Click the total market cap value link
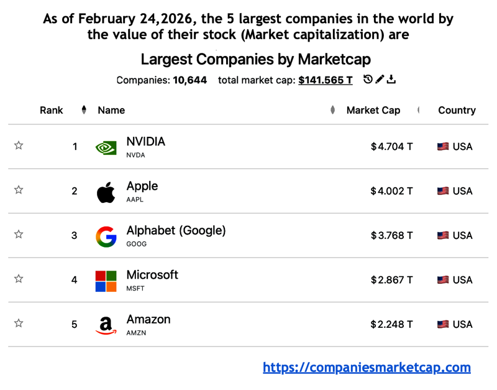The height and width of the screenshot is (390, 497). tap(326, 80)
